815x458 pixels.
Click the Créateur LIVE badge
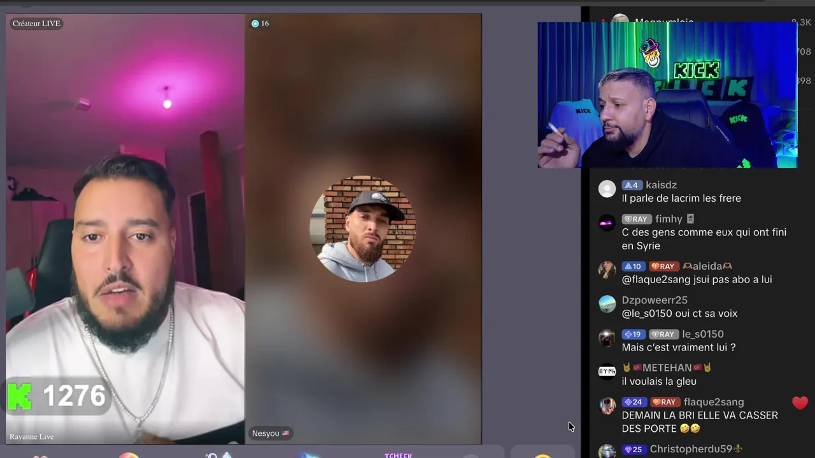point(36,24)
